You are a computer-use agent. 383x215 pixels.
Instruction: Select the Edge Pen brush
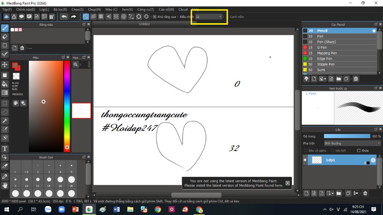[340, 59]
